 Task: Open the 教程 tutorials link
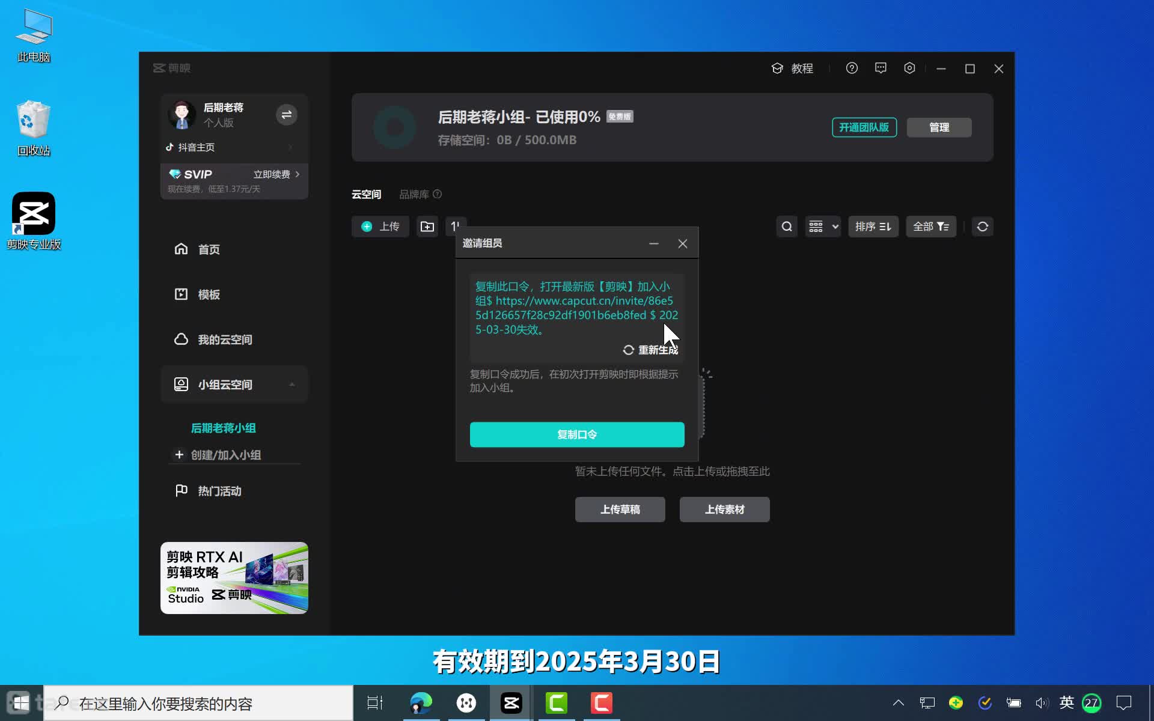[792, 68]
